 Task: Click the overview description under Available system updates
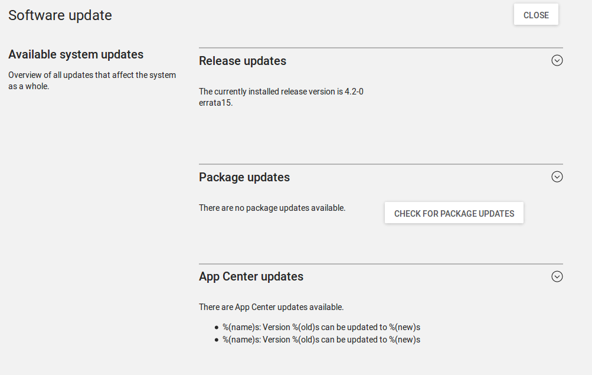[92, 80]
